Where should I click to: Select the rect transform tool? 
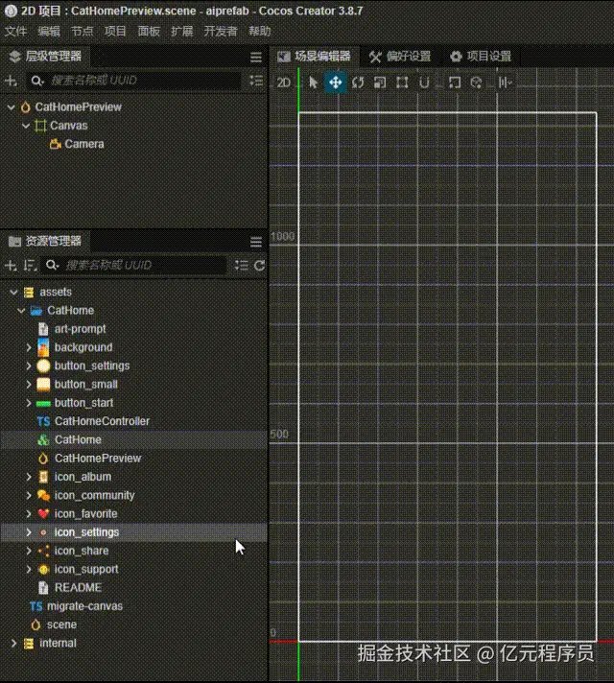[402, 82]
